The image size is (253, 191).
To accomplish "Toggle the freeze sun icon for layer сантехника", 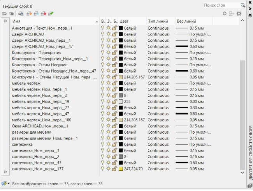I will coord(109,144).
